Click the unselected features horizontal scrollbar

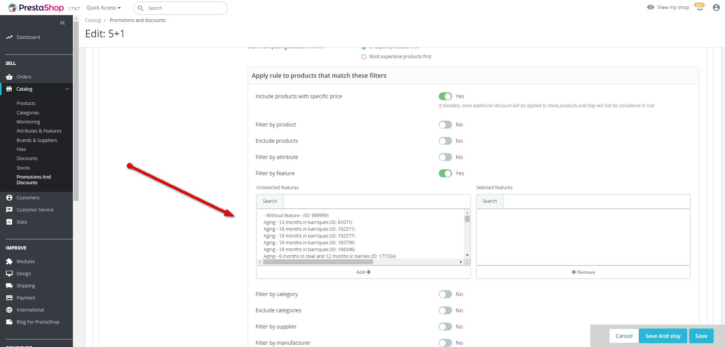[318, 262]
